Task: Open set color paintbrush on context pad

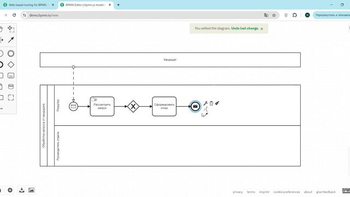Action: [217, 103]
